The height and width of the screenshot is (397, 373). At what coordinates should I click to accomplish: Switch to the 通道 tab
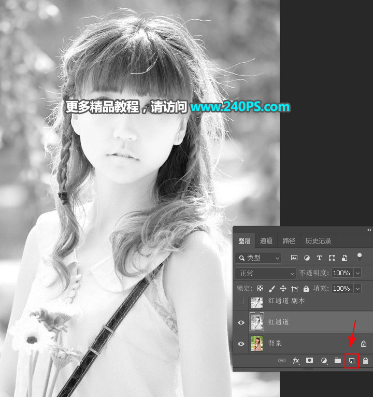click(266, 240)
